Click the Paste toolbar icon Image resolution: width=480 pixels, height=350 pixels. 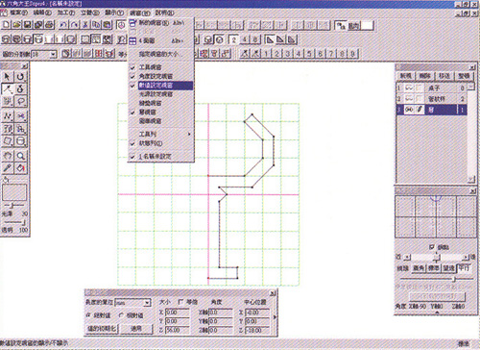click(x=108, y=25)
